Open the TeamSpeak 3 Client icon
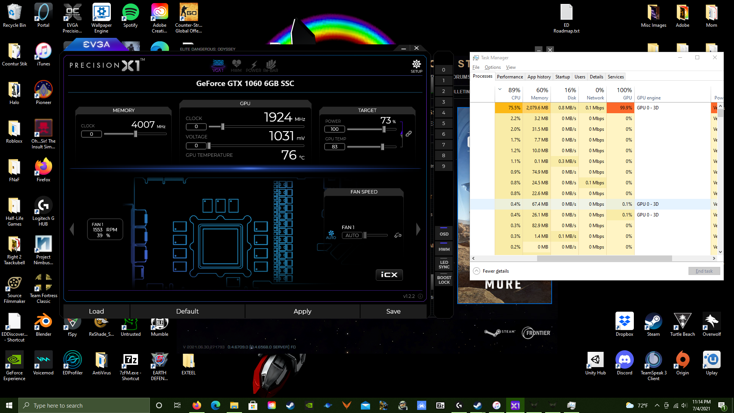 point(653,366)
